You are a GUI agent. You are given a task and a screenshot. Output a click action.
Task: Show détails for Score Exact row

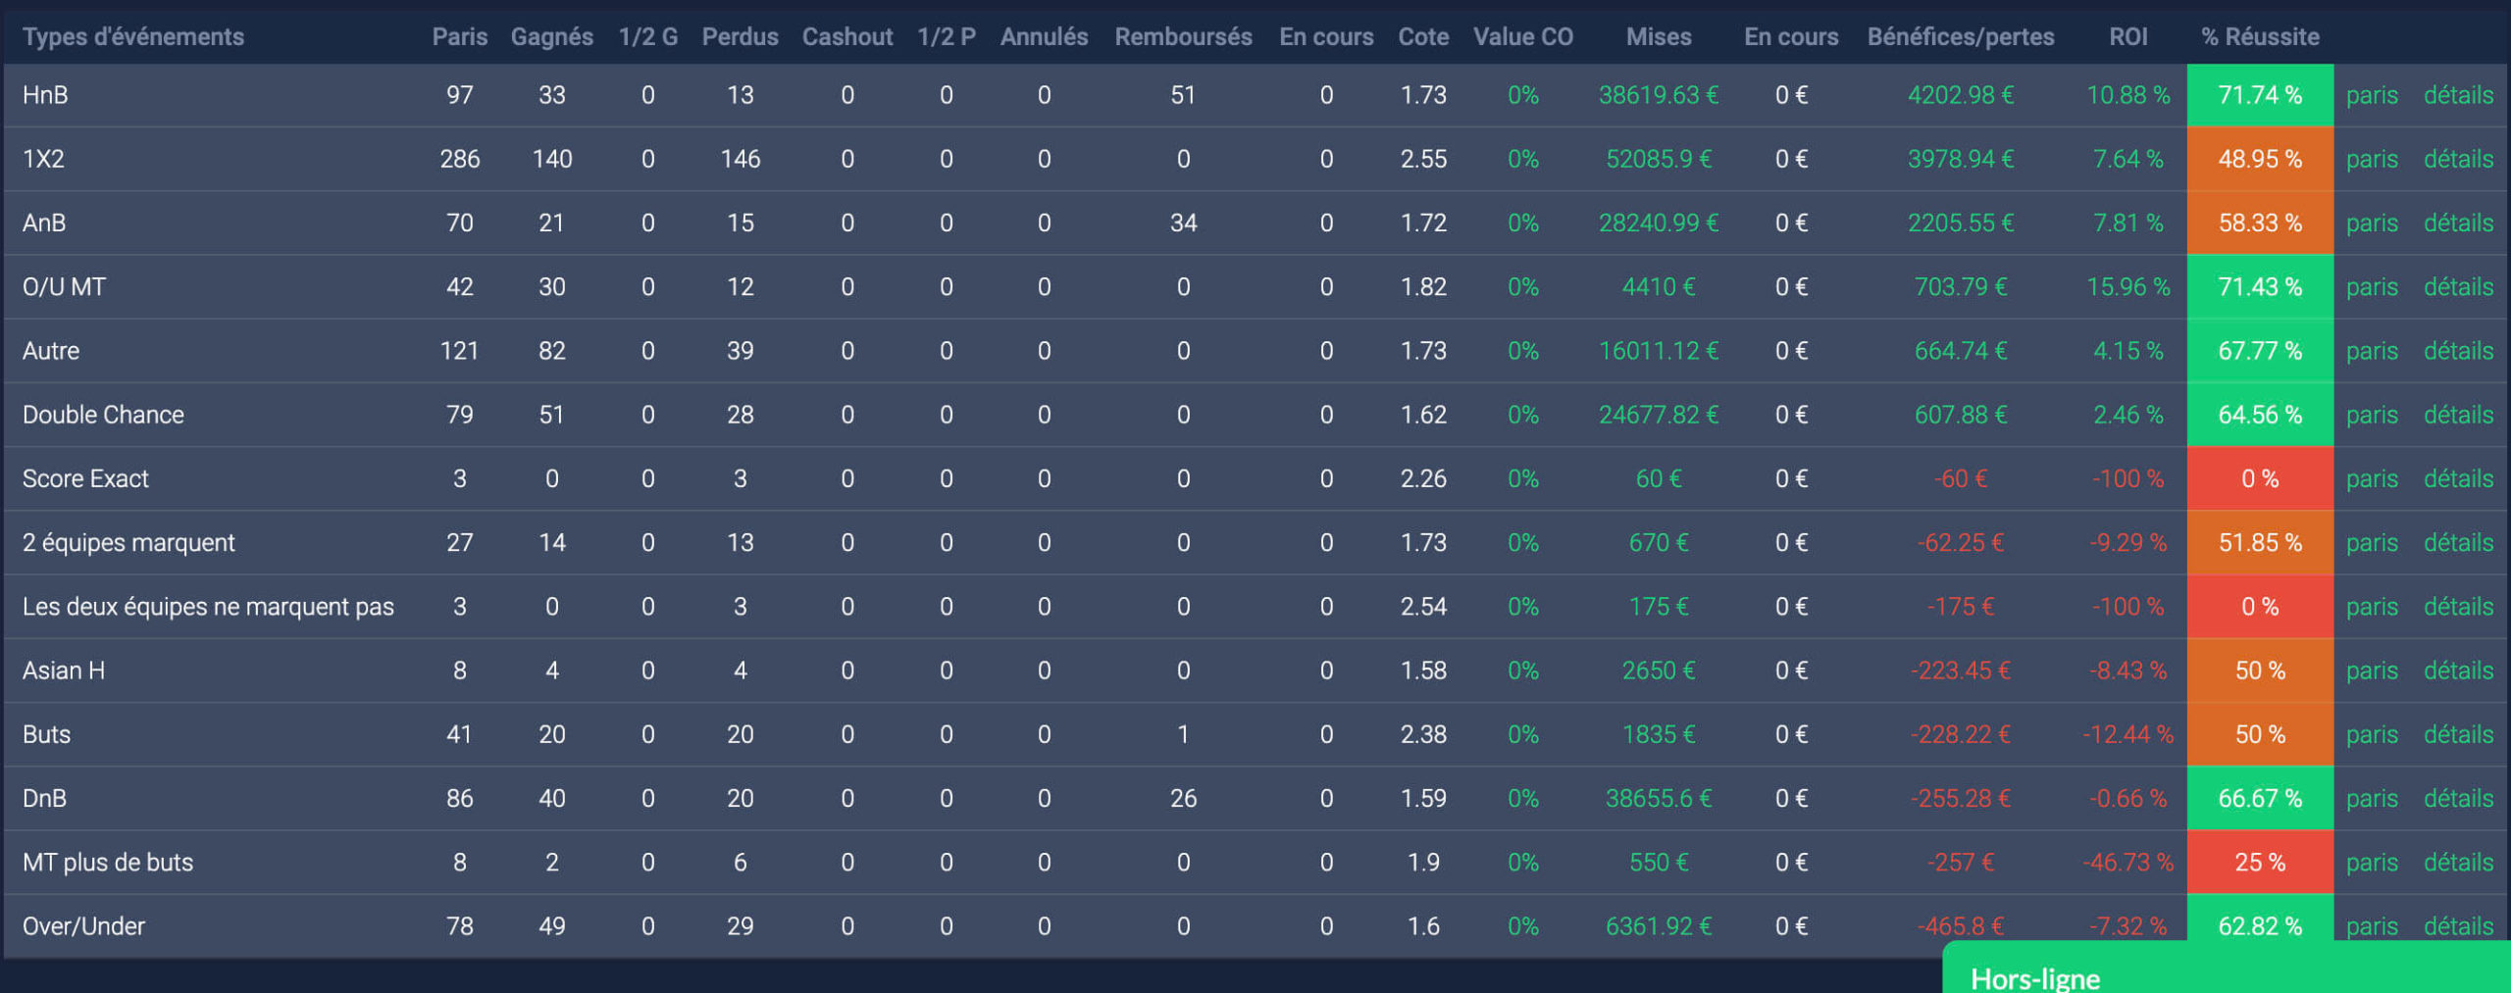click(x=2457, y=478)
